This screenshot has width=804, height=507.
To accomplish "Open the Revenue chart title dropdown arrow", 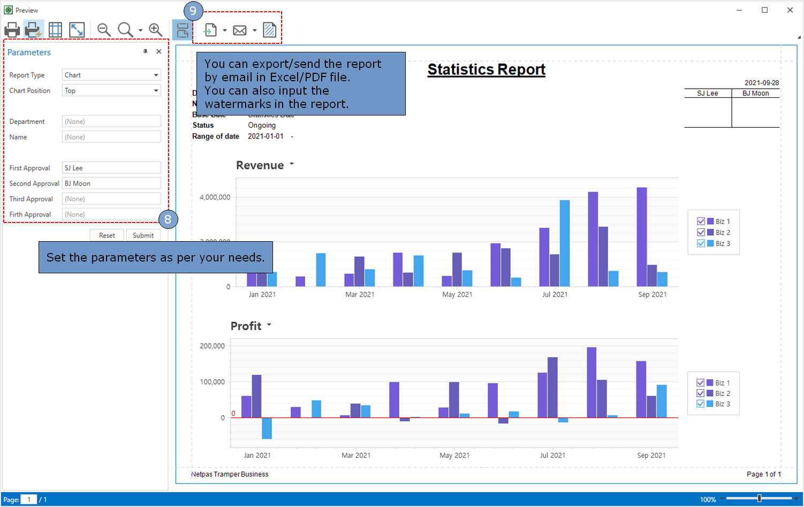I will [x=292, y=164].
